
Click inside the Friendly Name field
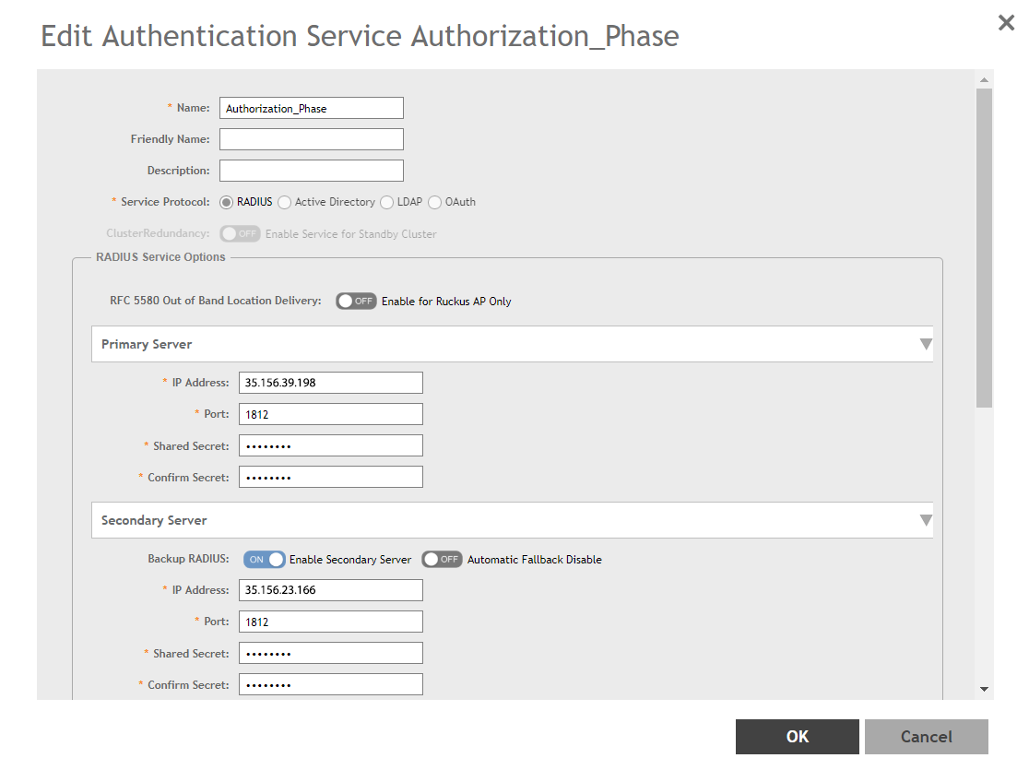coord(311,138)
